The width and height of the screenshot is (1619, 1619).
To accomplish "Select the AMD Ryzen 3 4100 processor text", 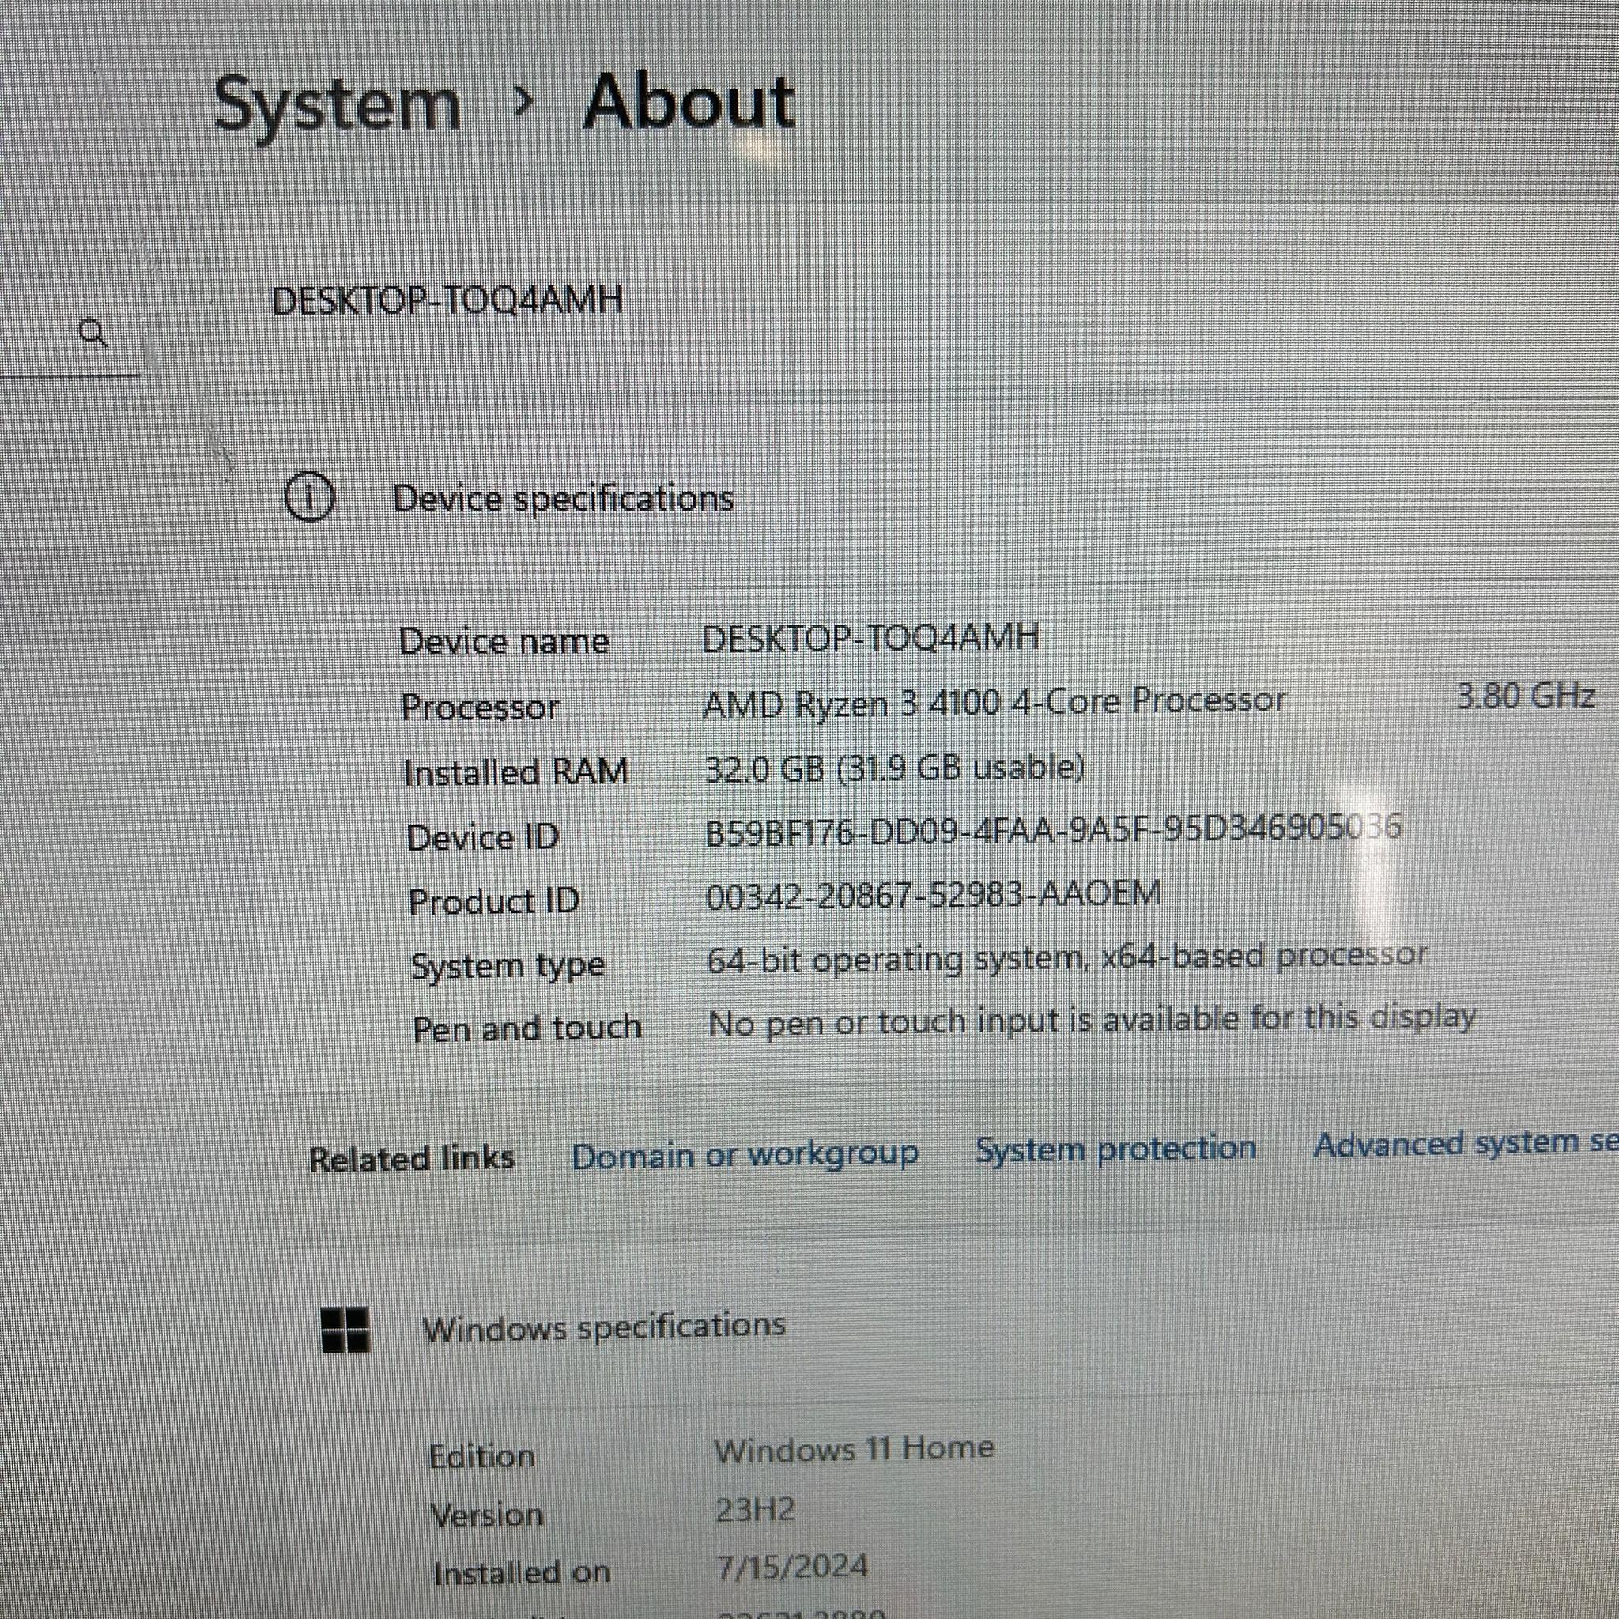I will tap(994, 702).
